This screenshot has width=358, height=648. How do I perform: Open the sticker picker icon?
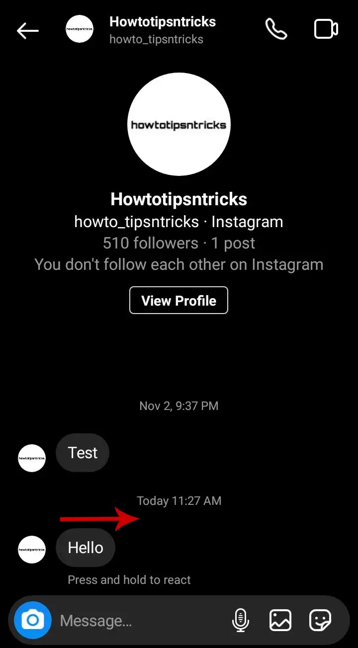click(320, 620)
